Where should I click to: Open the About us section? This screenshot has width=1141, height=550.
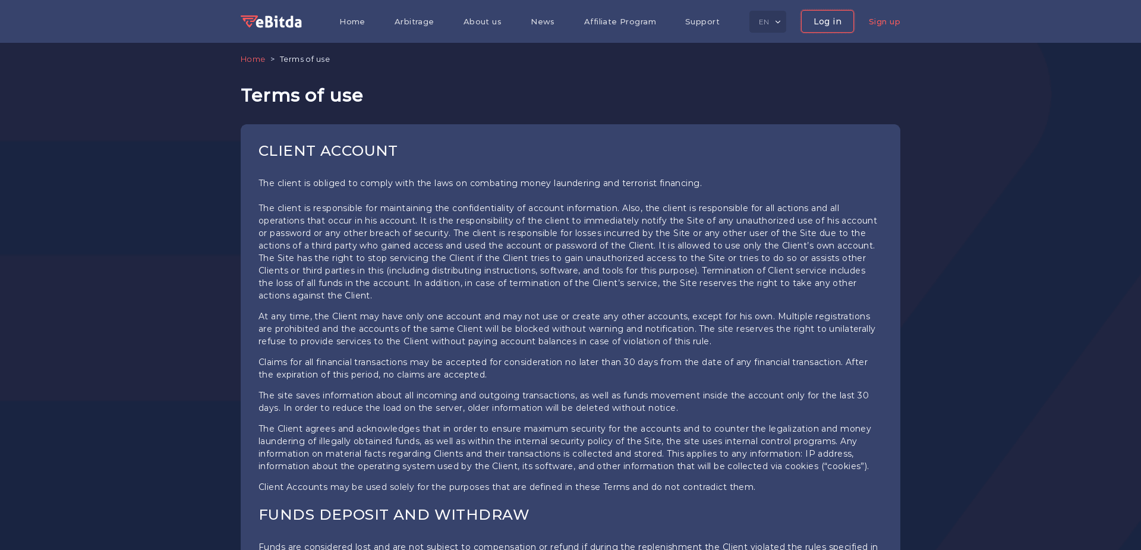click(482, 21)
